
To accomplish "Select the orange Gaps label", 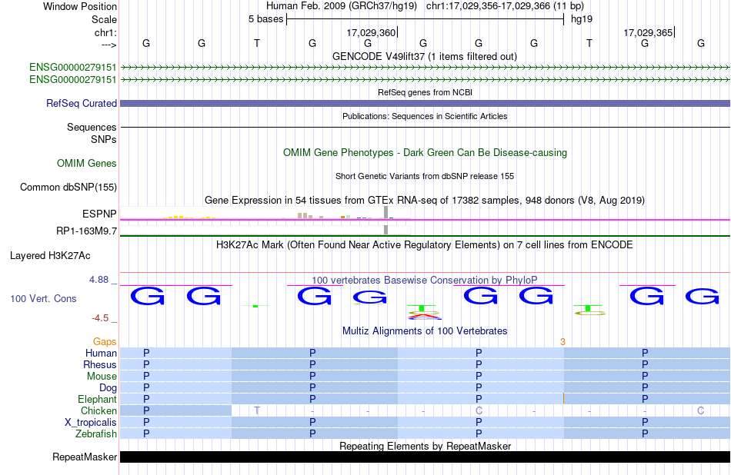I will pyautogui.click(x=105, y=342).
